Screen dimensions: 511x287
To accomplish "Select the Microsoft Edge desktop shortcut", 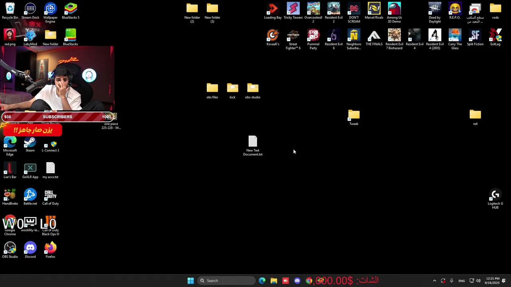I will pyautogui.click(x=10, y=145).
